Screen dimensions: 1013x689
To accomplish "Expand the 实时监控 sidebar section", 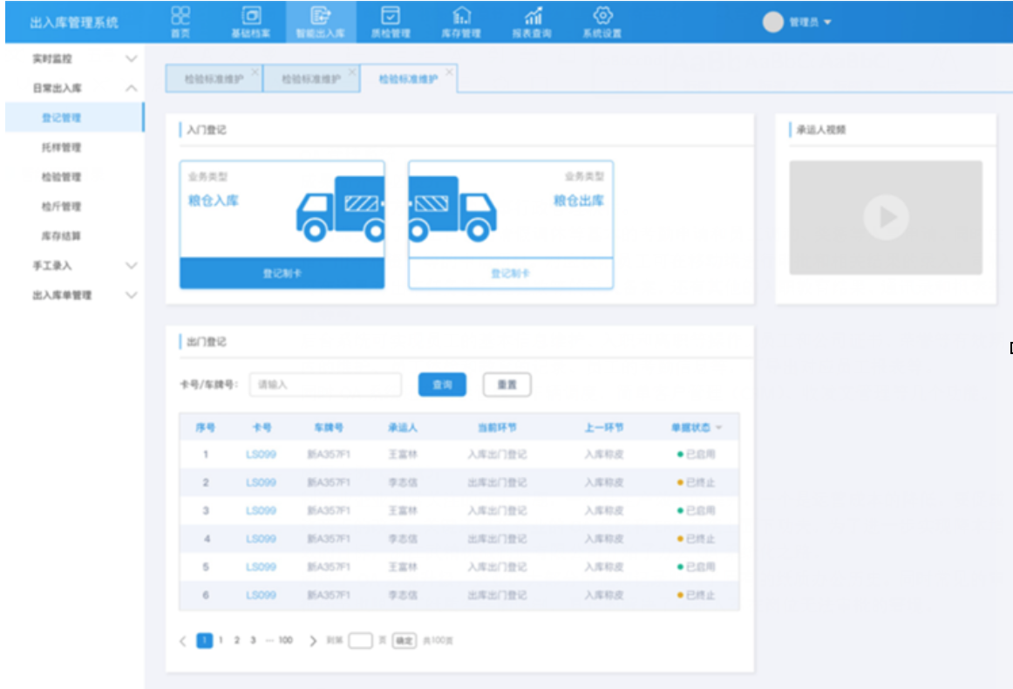I will (x=132, y=59).
